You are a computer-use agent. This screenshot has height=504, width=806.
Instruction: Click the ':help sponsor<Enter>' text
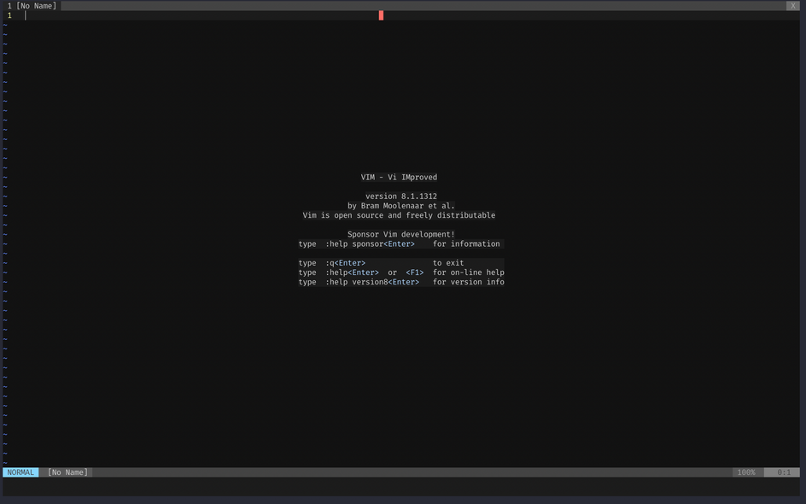point(370,243)
